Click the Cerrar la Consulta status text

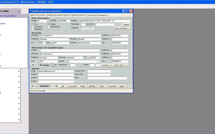coord(37,91)
